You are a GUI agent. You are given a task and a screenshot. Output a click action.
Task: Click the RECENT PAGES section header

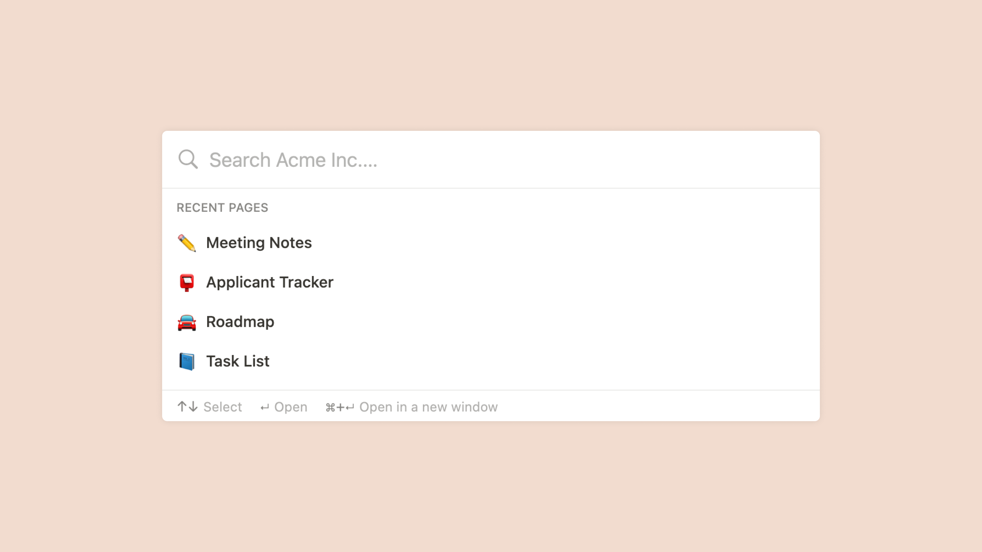click(x=222, y=208)
